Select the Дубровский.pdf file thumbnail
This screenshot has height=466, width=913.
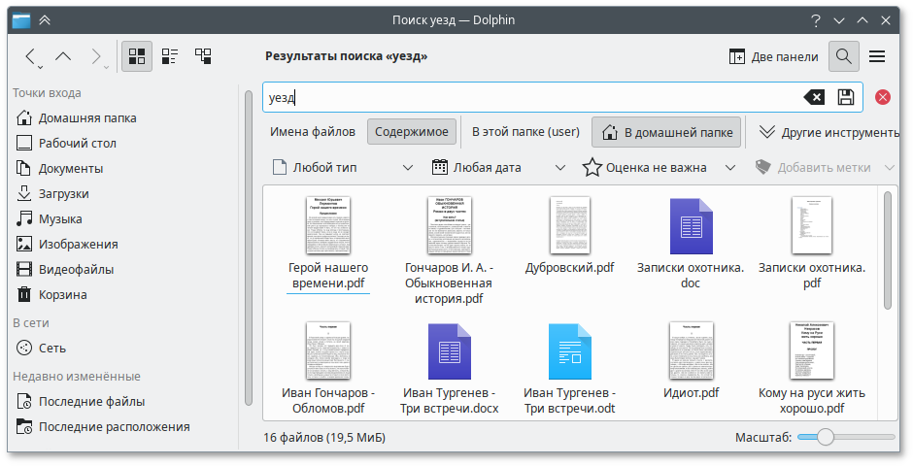coord(569,226)
